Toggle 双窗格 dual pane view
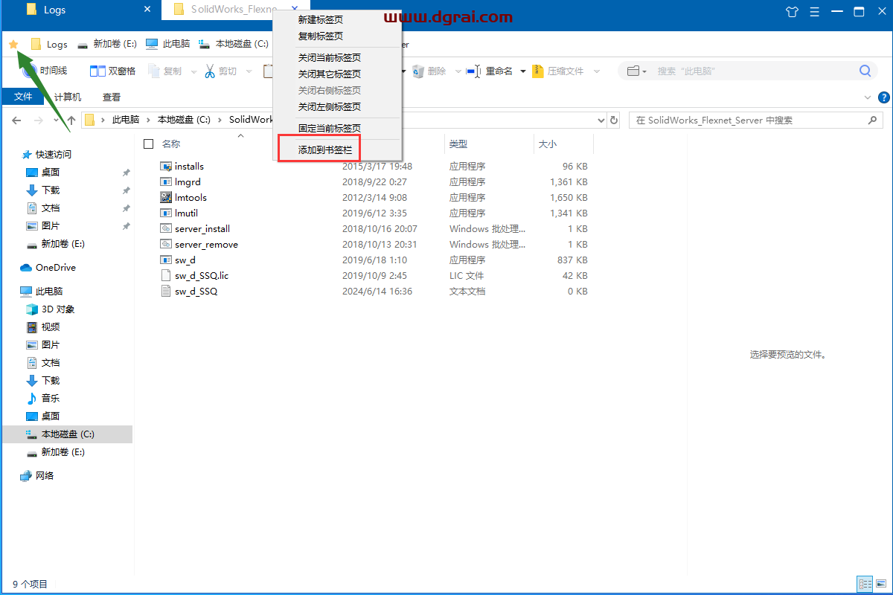893x595 pixels. click(112, 71)
